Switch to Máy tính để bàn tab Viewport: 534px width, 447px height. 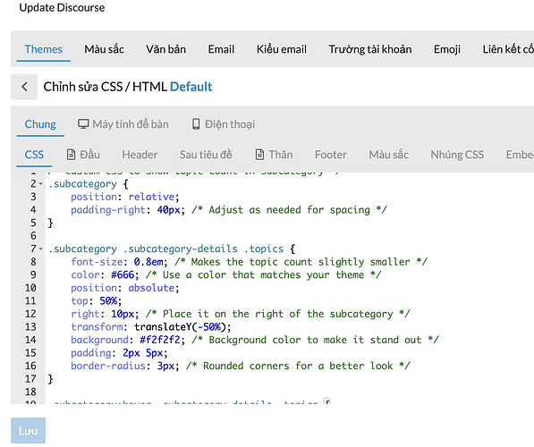123,124
